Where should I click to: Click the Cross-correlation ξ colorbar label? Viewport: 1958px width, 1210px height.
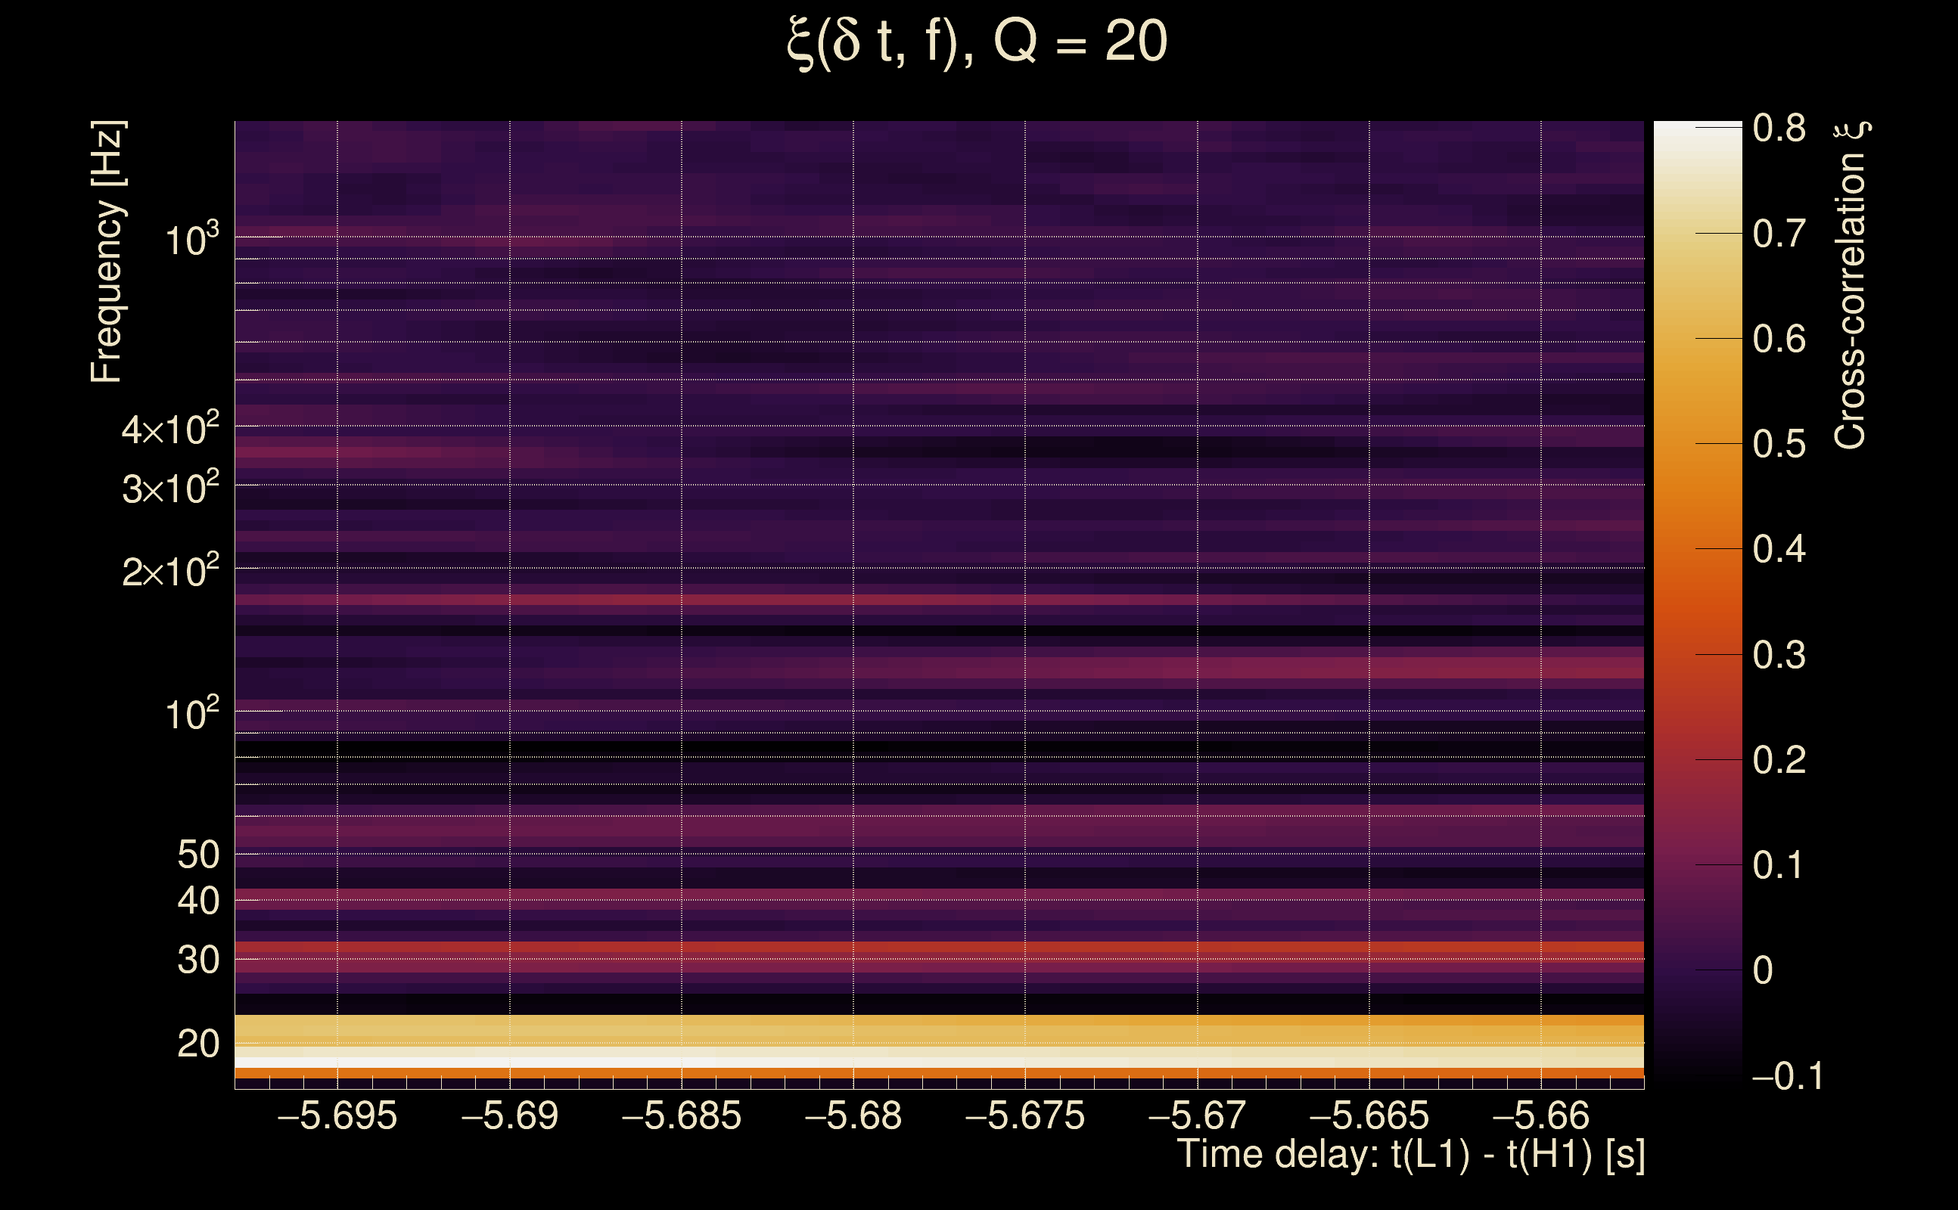[1851, 285]
